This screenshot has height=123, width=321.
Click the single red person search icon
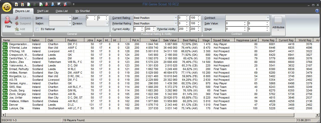pyautogui.click(x=47, y=4)
